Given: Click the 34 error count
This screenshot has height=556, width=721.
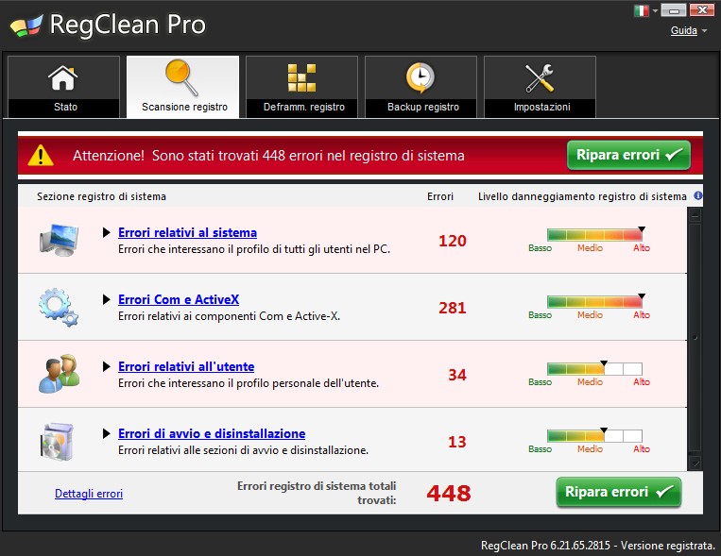Looking at the screenshot, I should [457, 375].
